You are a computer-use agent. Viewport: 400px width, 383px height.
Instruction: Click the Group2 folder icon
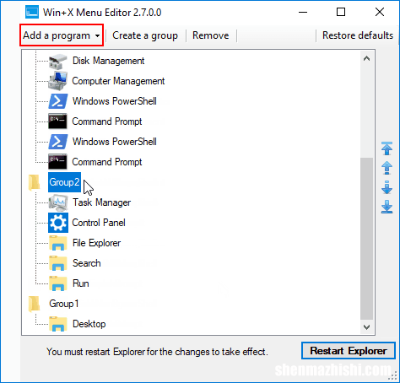point(35,182)
